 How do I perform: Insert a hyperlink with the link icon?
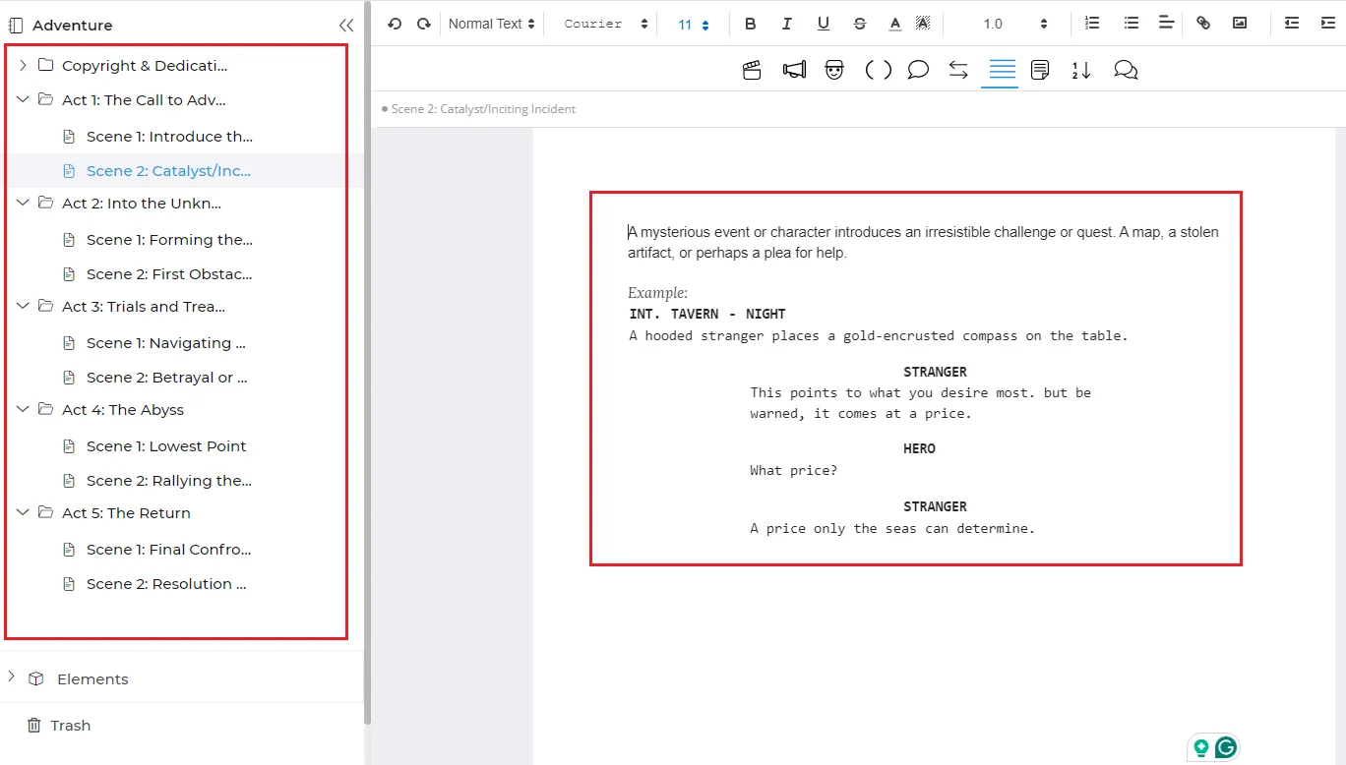[x=1203, y=23]
